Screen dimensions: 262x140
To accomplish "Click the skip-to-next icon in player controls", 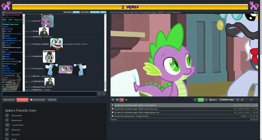I will tap(251, 100).
